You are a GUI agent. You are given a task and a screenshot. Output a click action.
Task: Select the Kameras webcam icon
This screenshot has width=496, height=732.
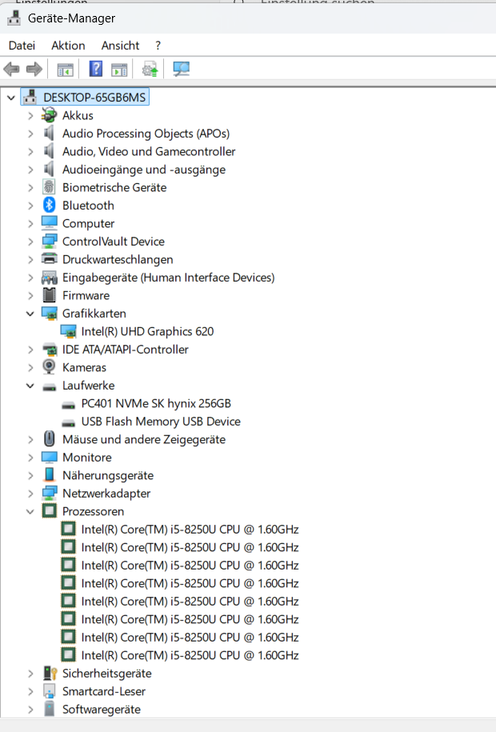tap(49, 367)
